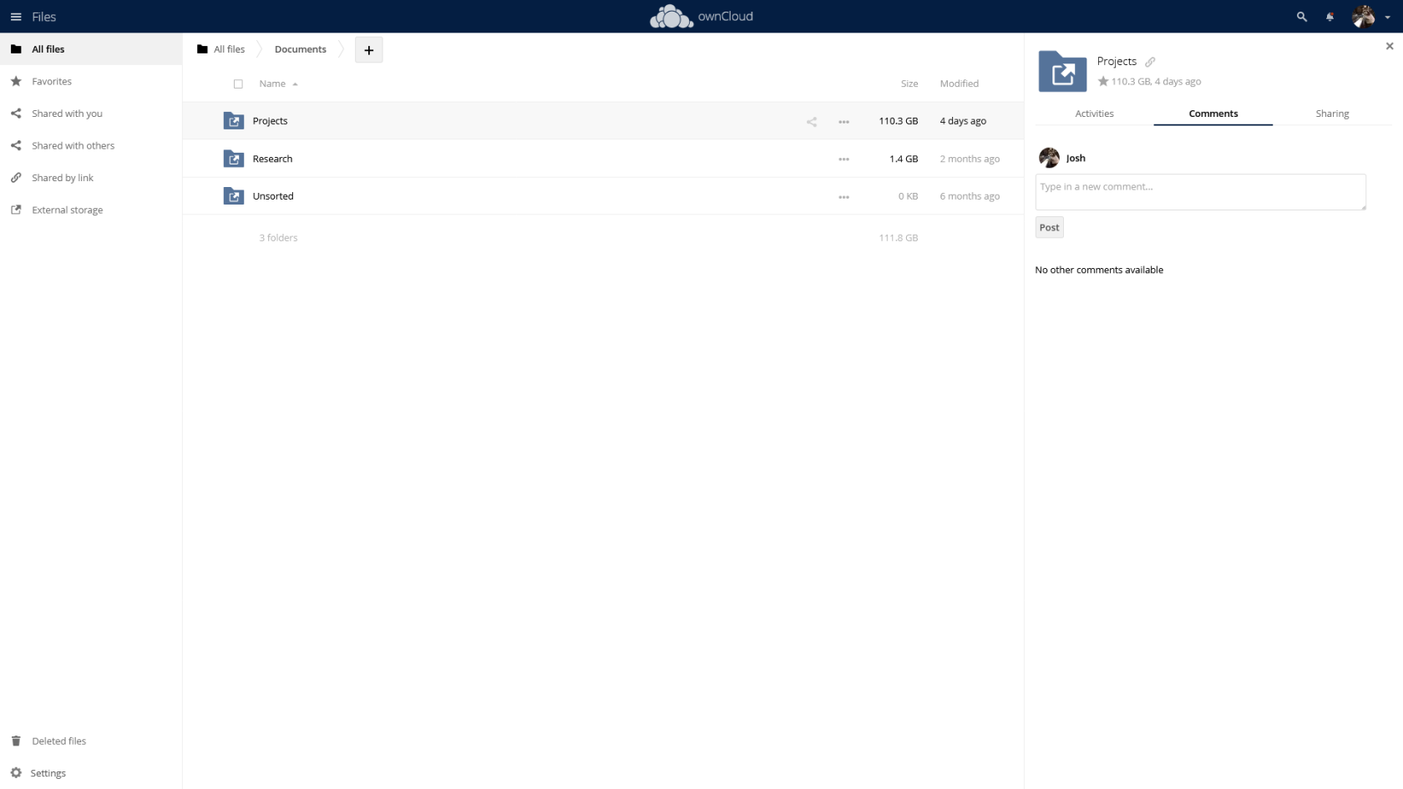Switch to the Activities tab
The image size is (1403, 789).
tap(1094, 114)
